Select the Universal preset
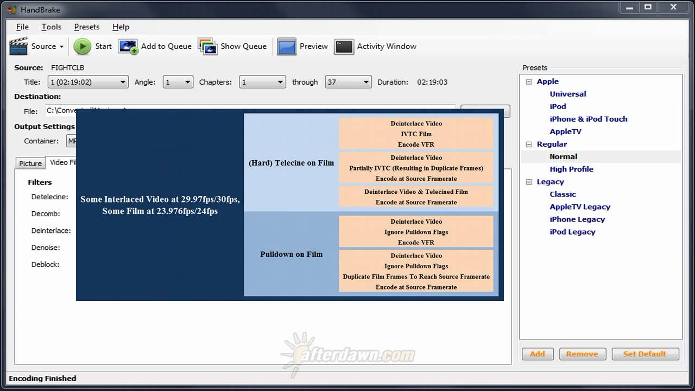 (568, 94)
